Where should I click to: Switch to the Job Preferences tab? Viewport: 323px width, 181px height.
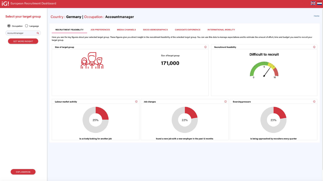tap(100, 29)
